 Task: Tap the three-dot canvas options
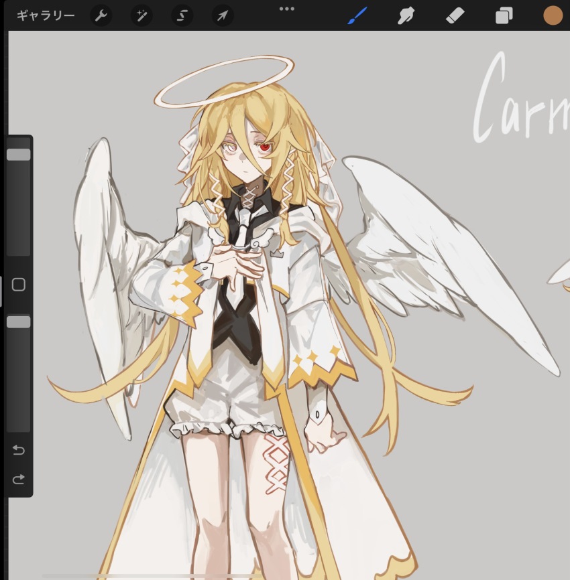tap(288, 9)
